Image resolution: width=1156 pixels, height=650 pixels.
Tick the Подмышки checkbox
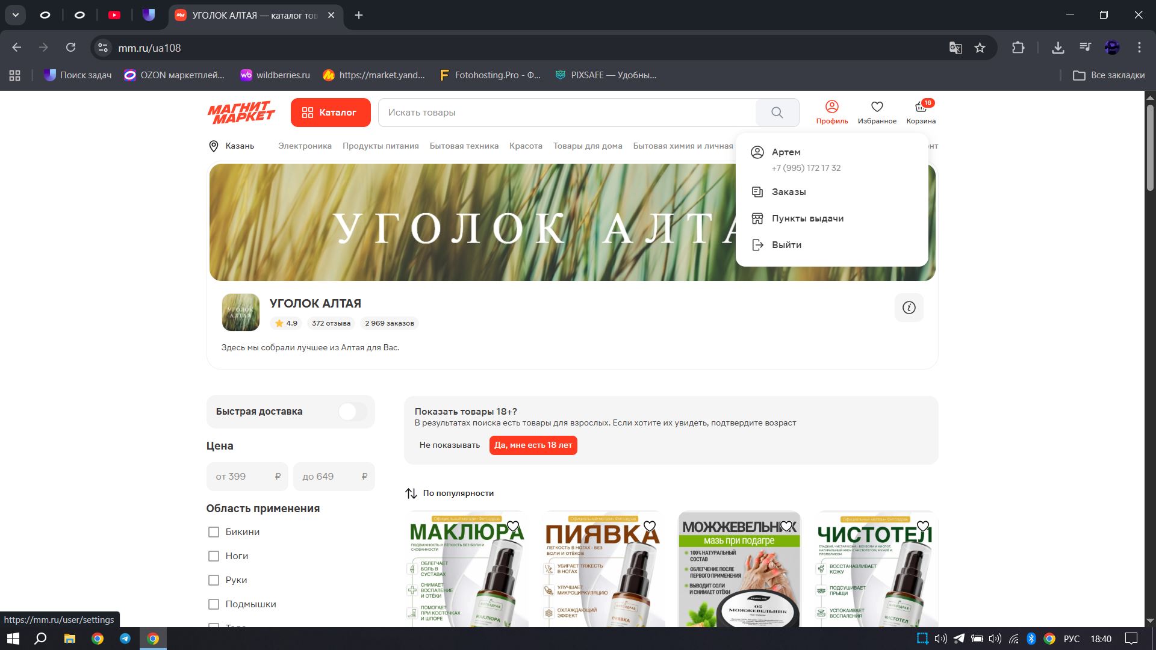[214, 604]
